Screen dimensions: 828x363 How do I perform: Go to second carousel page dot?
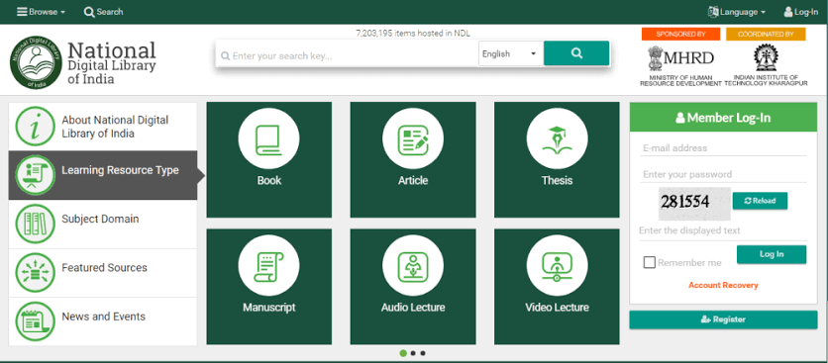point(413,353)
